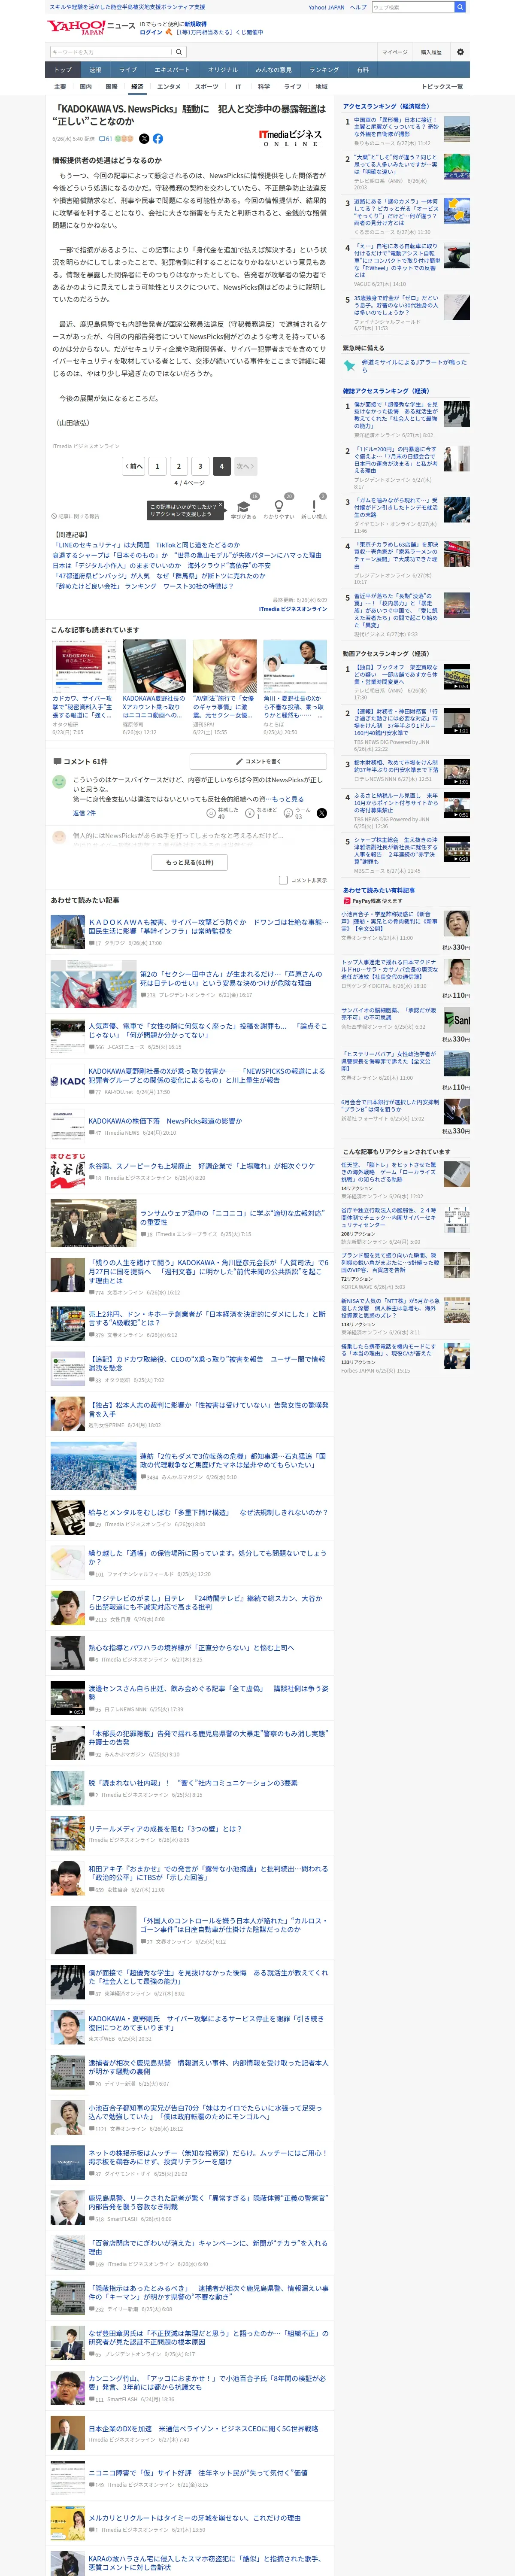This screenshot has height=2576, width=515.
Task: Open the ライブ tab
Action: tap(128, 70)
